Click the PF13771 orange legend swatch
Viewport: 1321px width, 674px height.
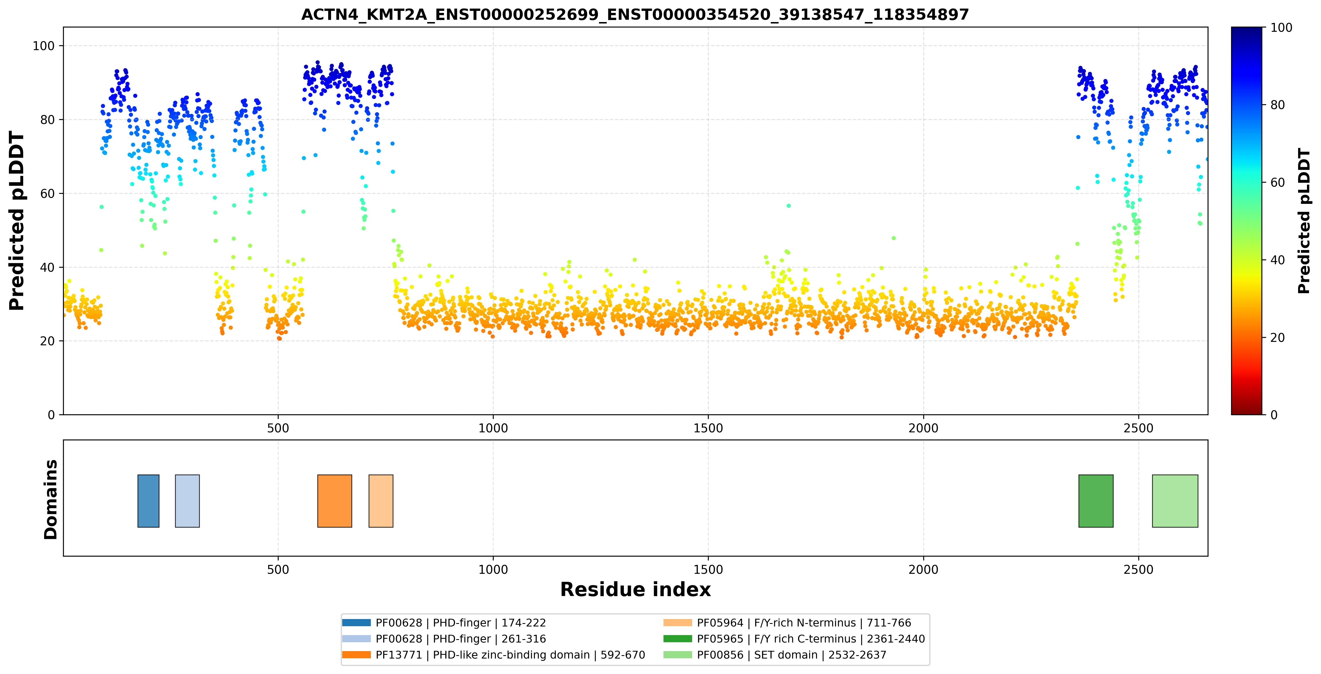click(356, 655)
